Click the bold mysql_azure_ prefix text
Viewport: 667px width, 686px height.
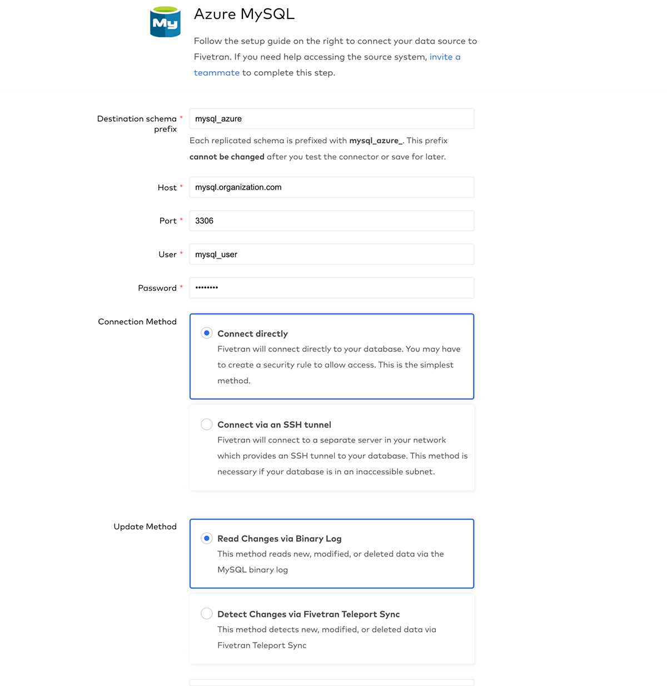pos(376,141)
